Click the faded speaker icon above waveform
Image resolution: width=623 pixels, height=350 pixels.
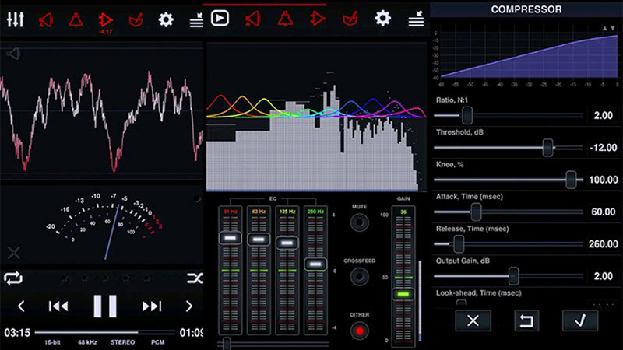(12, 54)
